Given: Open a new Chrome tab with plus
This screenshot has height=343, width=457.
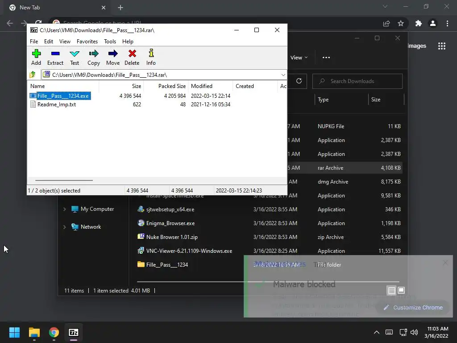Looking at the screenshot, I should tap(120, 8).
